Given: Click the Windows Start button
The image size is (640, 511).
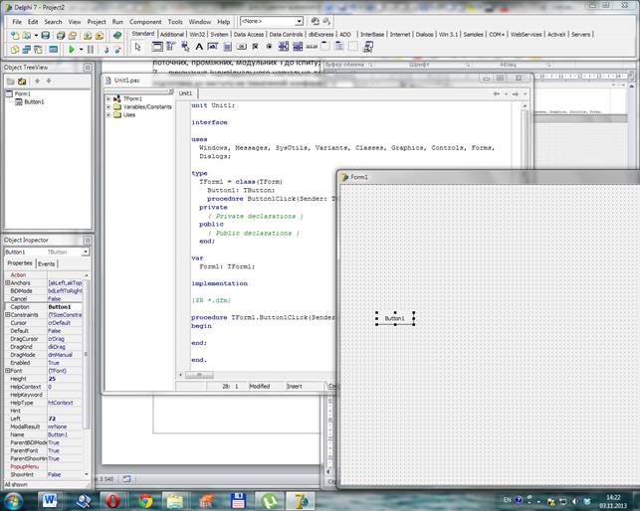Looking at the screenshot, I should click(x=14, y=500).
